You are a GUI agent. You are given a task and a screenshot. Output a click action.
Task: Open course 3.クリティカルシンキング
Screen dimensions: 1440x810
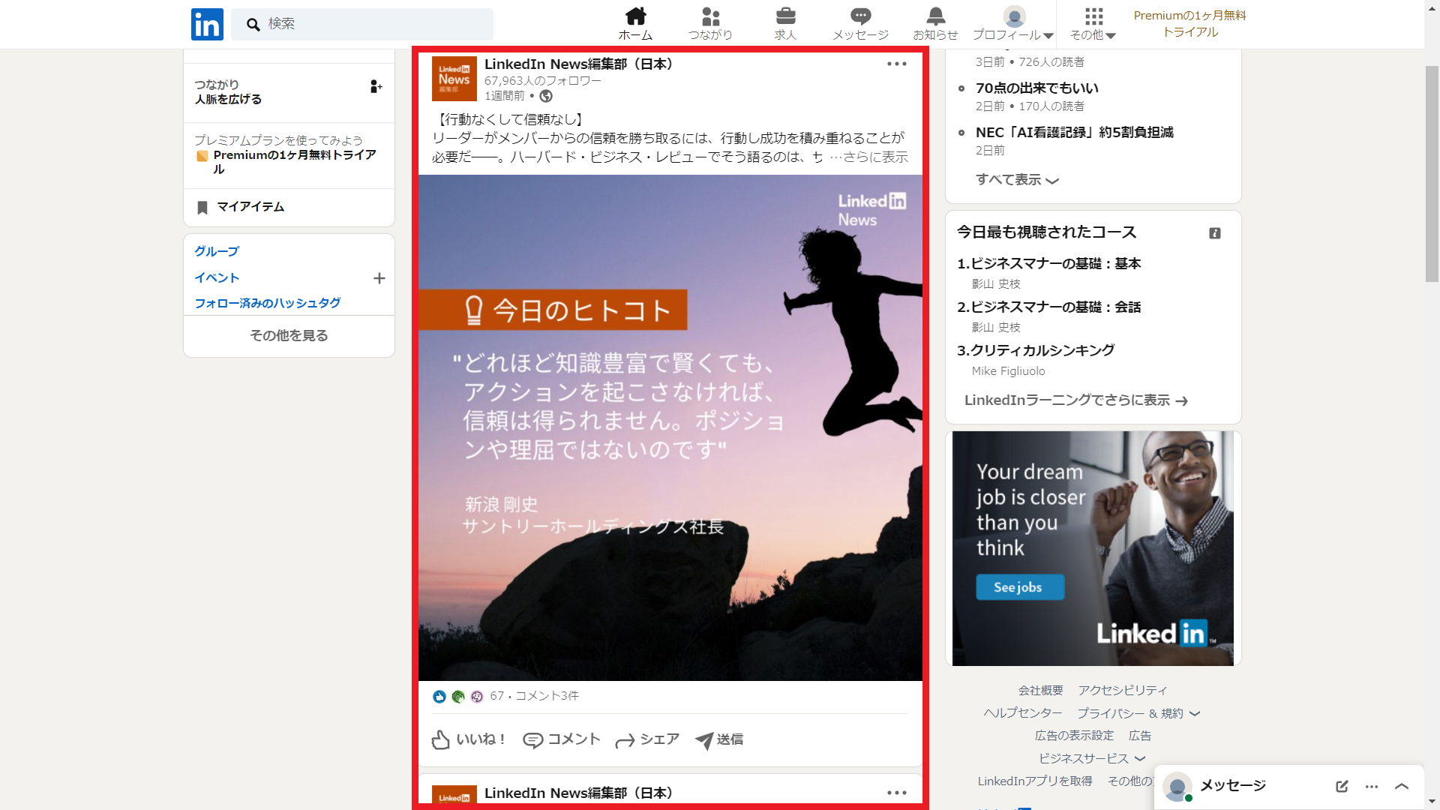click(x=1036, y=351)
